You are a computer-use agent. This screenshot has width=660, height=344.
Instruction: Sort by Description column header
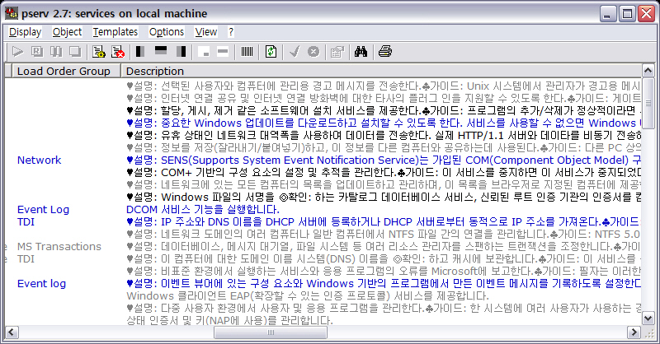pyautogui.click(x=381, y=71)
